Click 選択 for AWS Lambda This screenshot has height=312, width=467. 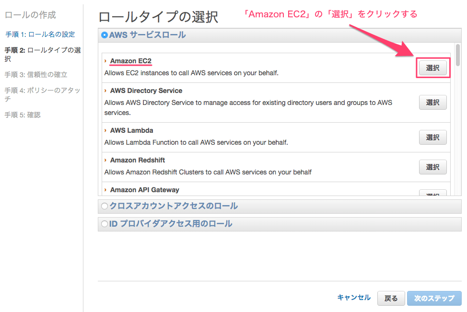[432, 138]
